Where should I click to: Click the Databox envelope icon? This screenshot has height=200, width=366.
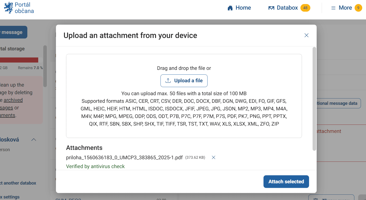271,8
